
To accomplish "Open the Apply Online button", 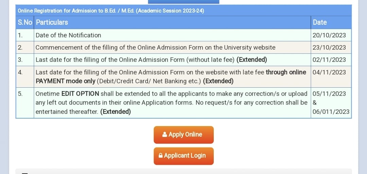I will pos(184,135).
